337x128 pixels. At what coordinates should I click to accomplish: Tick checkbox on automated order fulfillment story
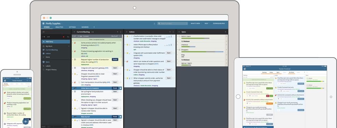pyautogui.click(x=174, y=53)
